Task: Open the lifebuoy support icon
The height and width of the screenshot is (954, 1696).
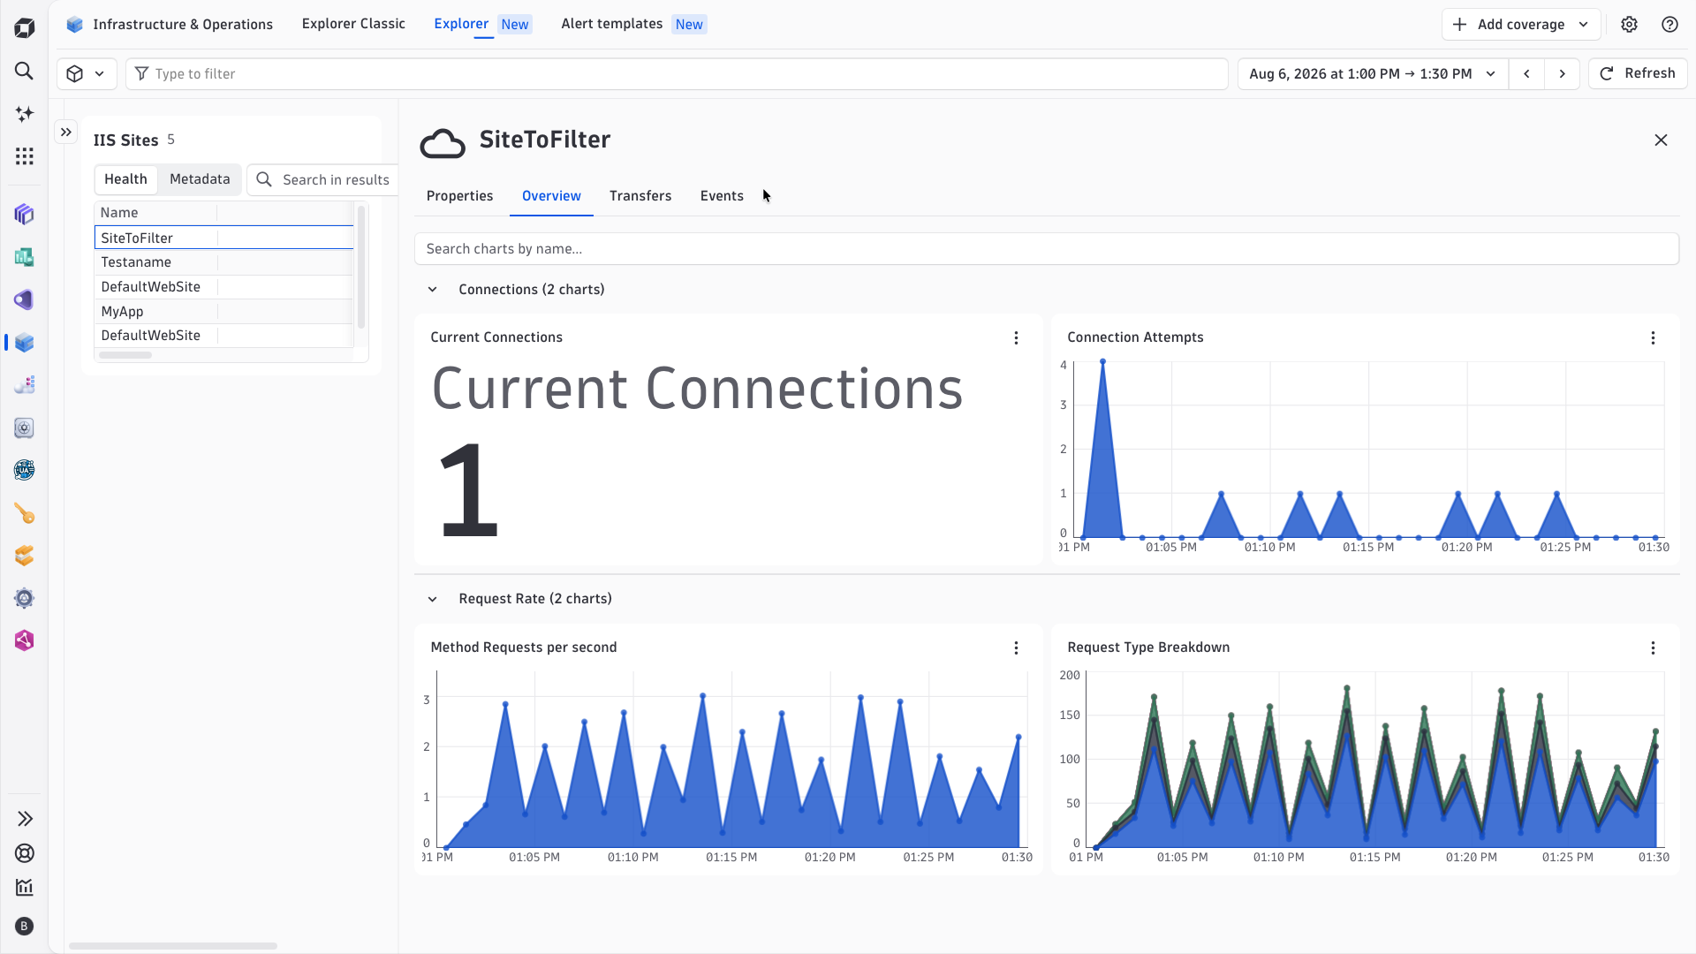Action: coord(25,853)
